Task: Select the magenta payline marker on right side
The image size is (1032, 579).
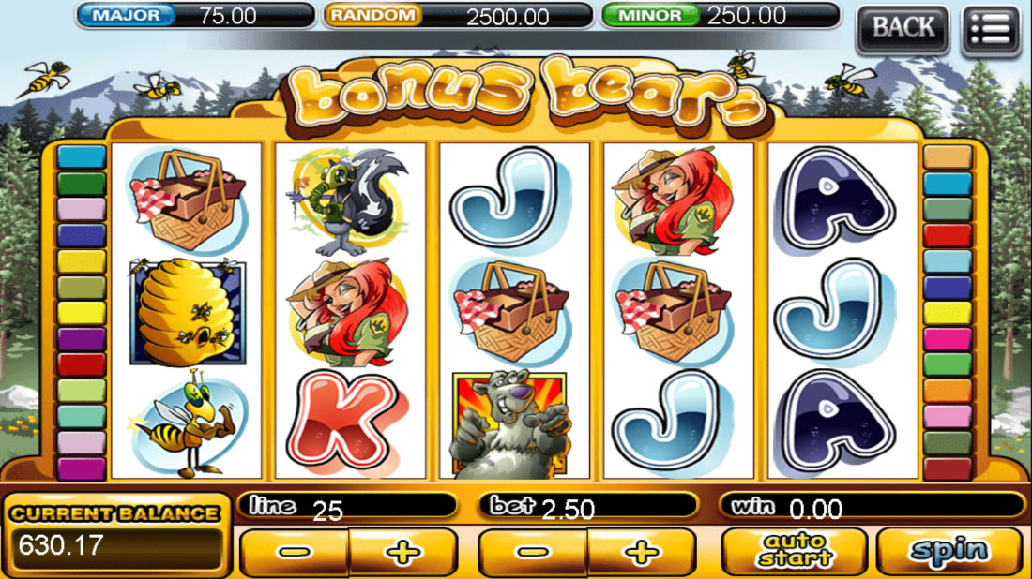Action: click(948, 339)
